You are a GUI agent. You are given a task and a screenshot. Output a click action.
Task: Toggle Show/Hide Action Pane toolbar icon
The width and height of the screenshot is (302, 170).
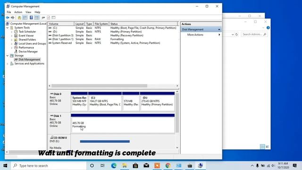(x=37, y=17)
